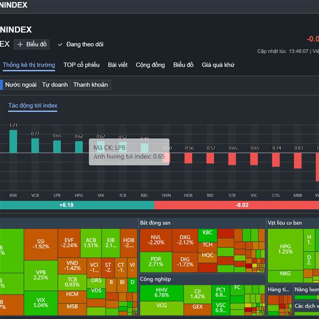Screen dimensions: 319x319
Task: Click the HCM heatmap tile
Action: pyautogui.click(x=72, y=297)
